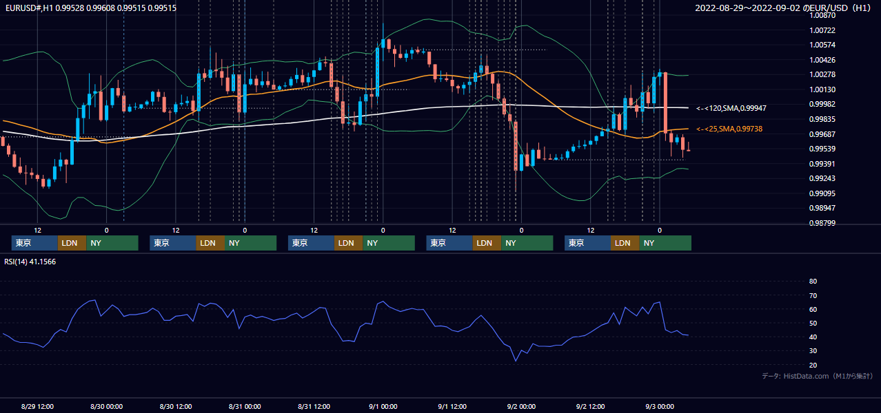
Task: Click price axis value 0.99982
Action: coord(822,105)
